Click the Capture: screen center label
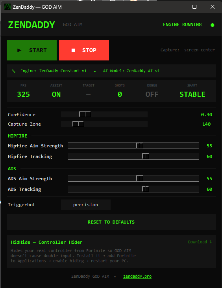The width and height of the screenshot is (222, 288). (188, 50)
